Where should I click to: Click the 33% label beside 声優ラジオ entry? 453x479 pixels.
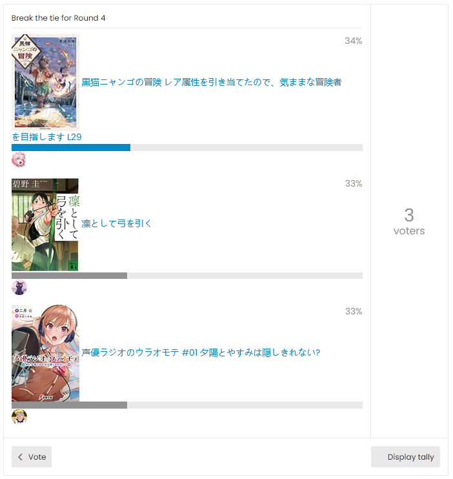pyautogui.click(x=354, y=311)
